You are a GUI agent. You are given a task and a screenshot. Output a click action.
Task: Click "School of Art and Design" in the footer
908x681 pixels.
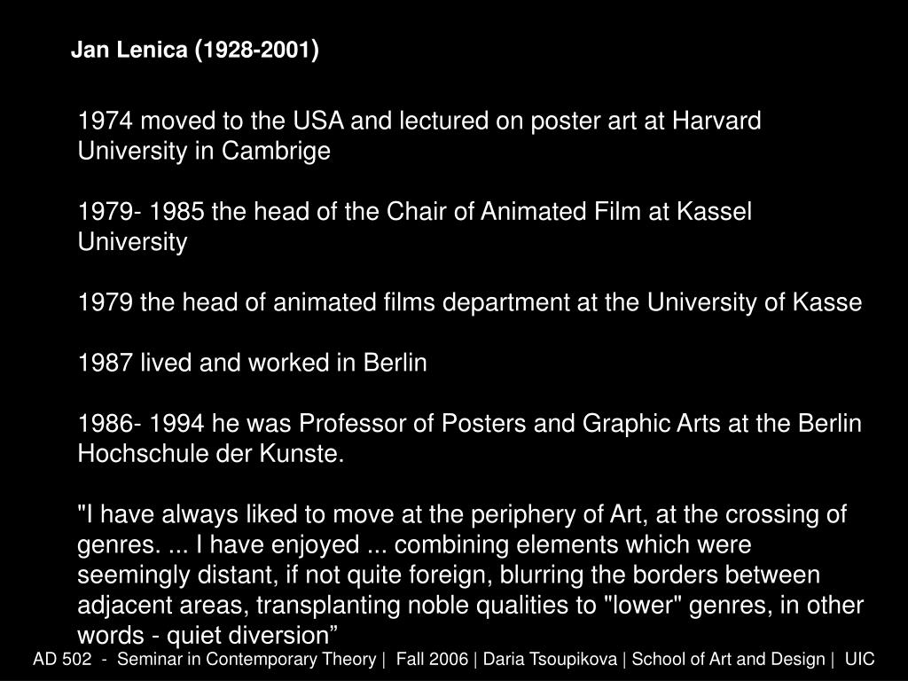click(x=728, y=659)
